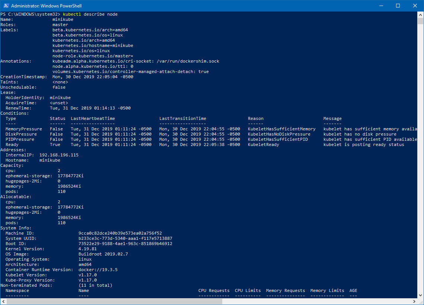
Task: Click the 'LastTransitionTime' column header
Action: 182,118
